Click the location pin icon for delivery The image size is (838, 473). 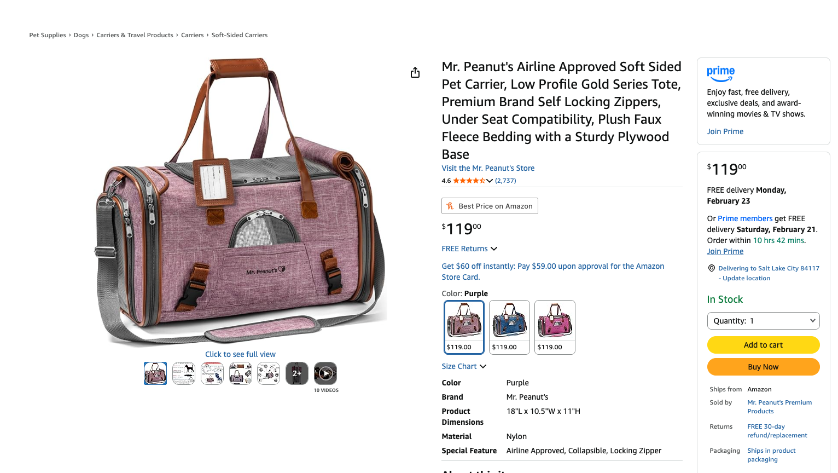(x=712, y=268)
